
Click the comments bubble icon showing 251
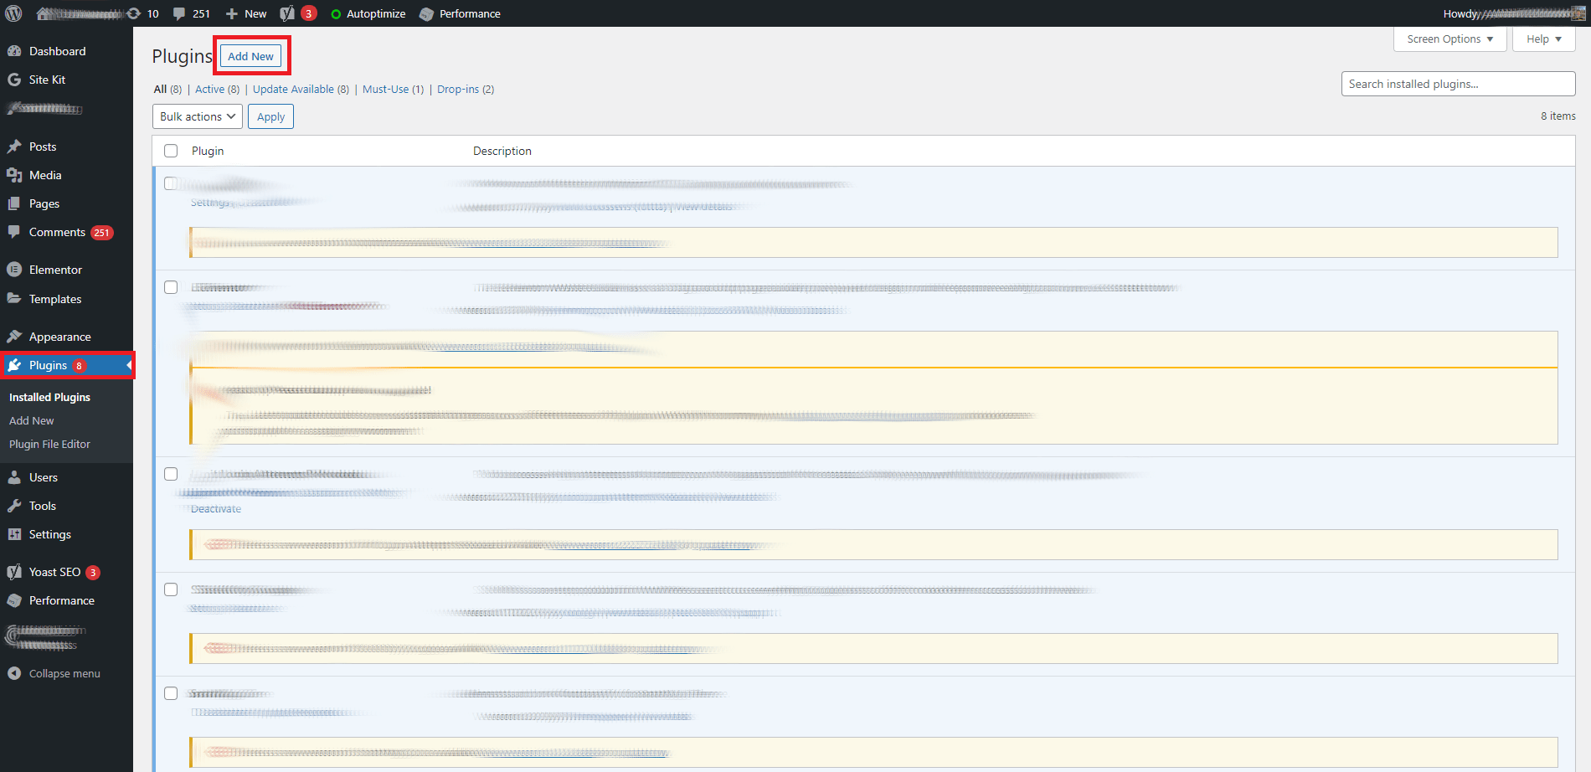click(x=180, y=13)
